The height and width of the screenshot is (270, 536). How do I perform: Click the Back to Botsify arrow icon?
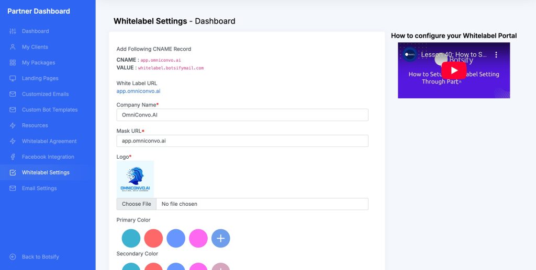(x=13, y=257)
